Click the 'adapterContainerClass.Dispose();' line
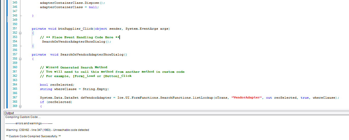This screenshot has height=140, width=349. click(72, 3)
